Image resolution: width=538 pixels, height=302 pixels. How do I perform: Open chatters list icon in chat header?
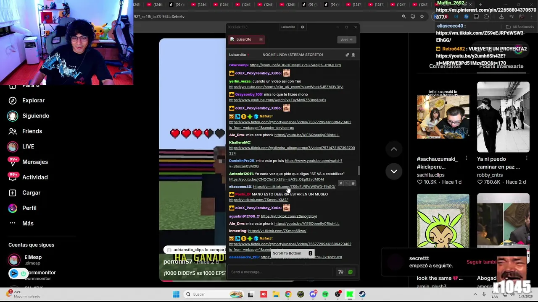click(353, 55)
